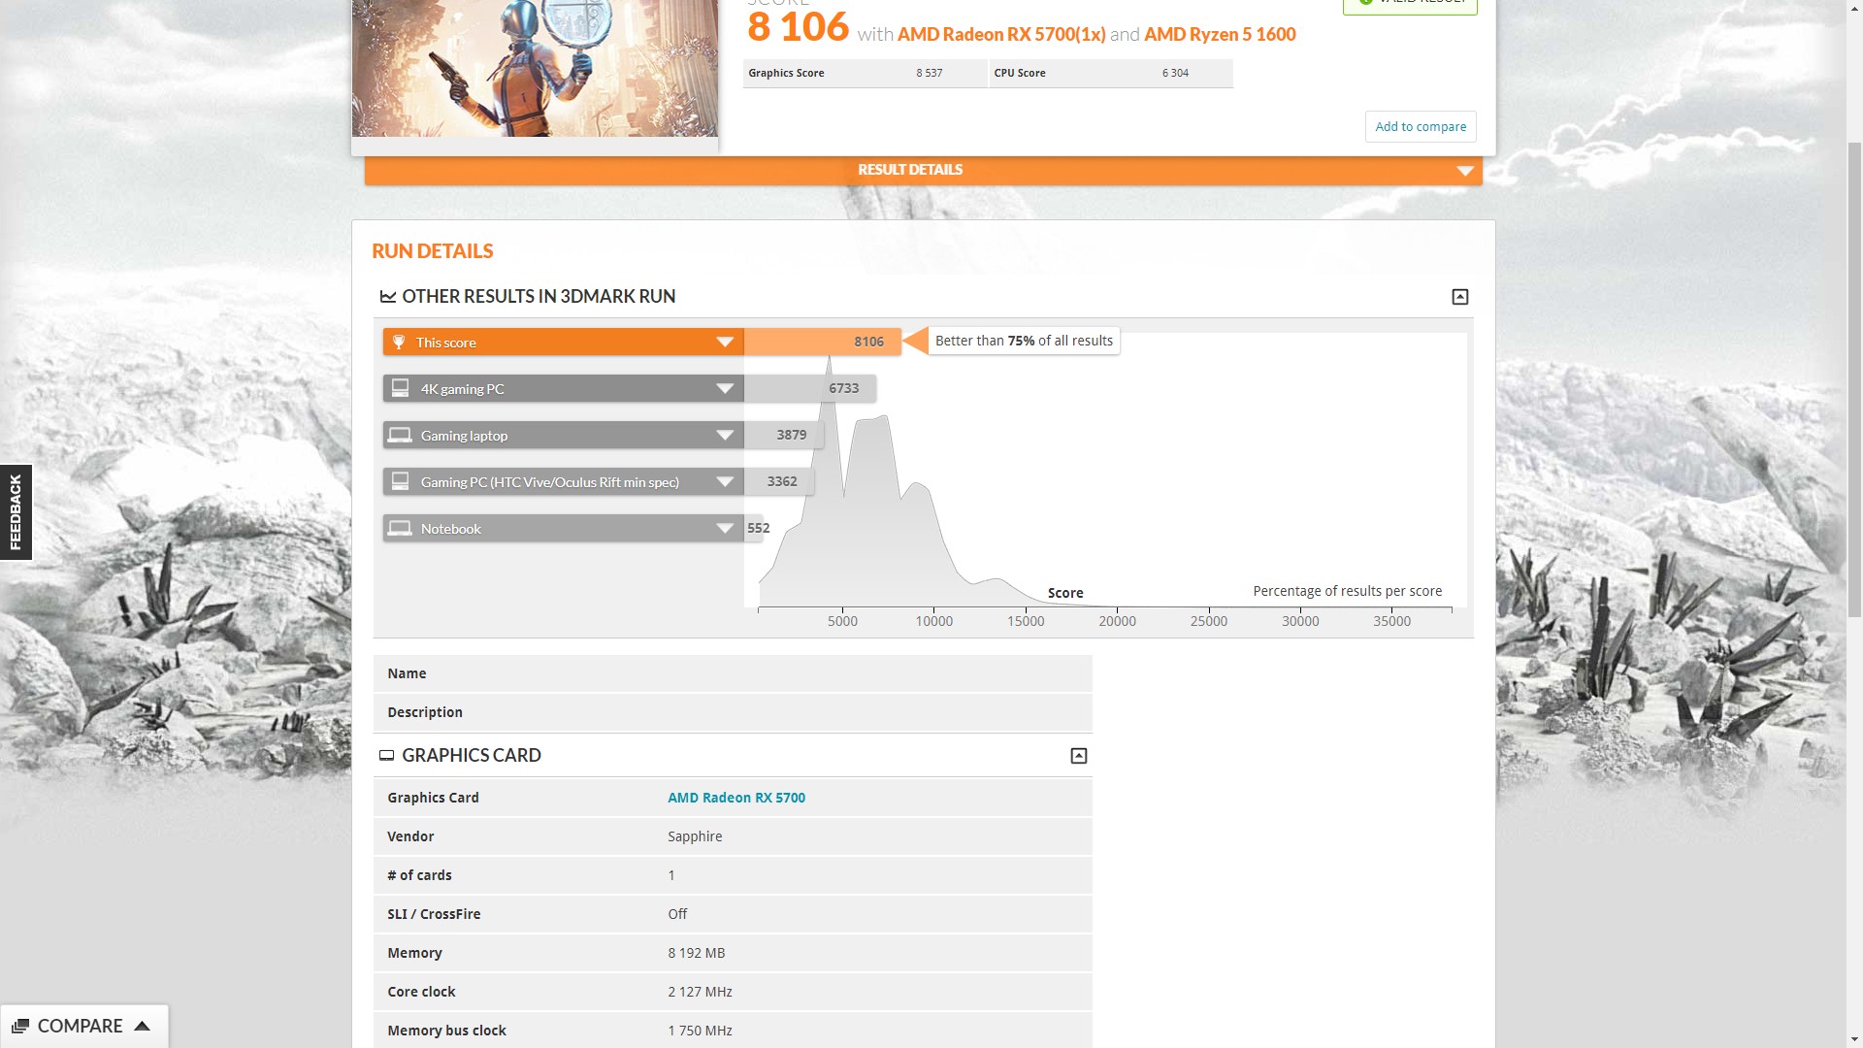Collapse the Graphics Card section toggle
Viewport: 1863px width, 1048px height.
1078,756
